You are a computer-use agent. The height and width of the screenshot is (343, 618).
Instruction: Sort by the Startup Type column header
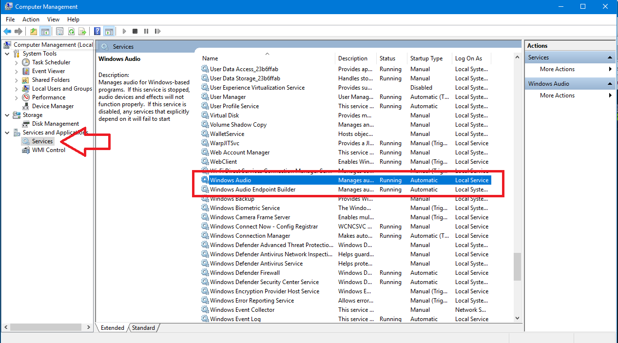429,58
